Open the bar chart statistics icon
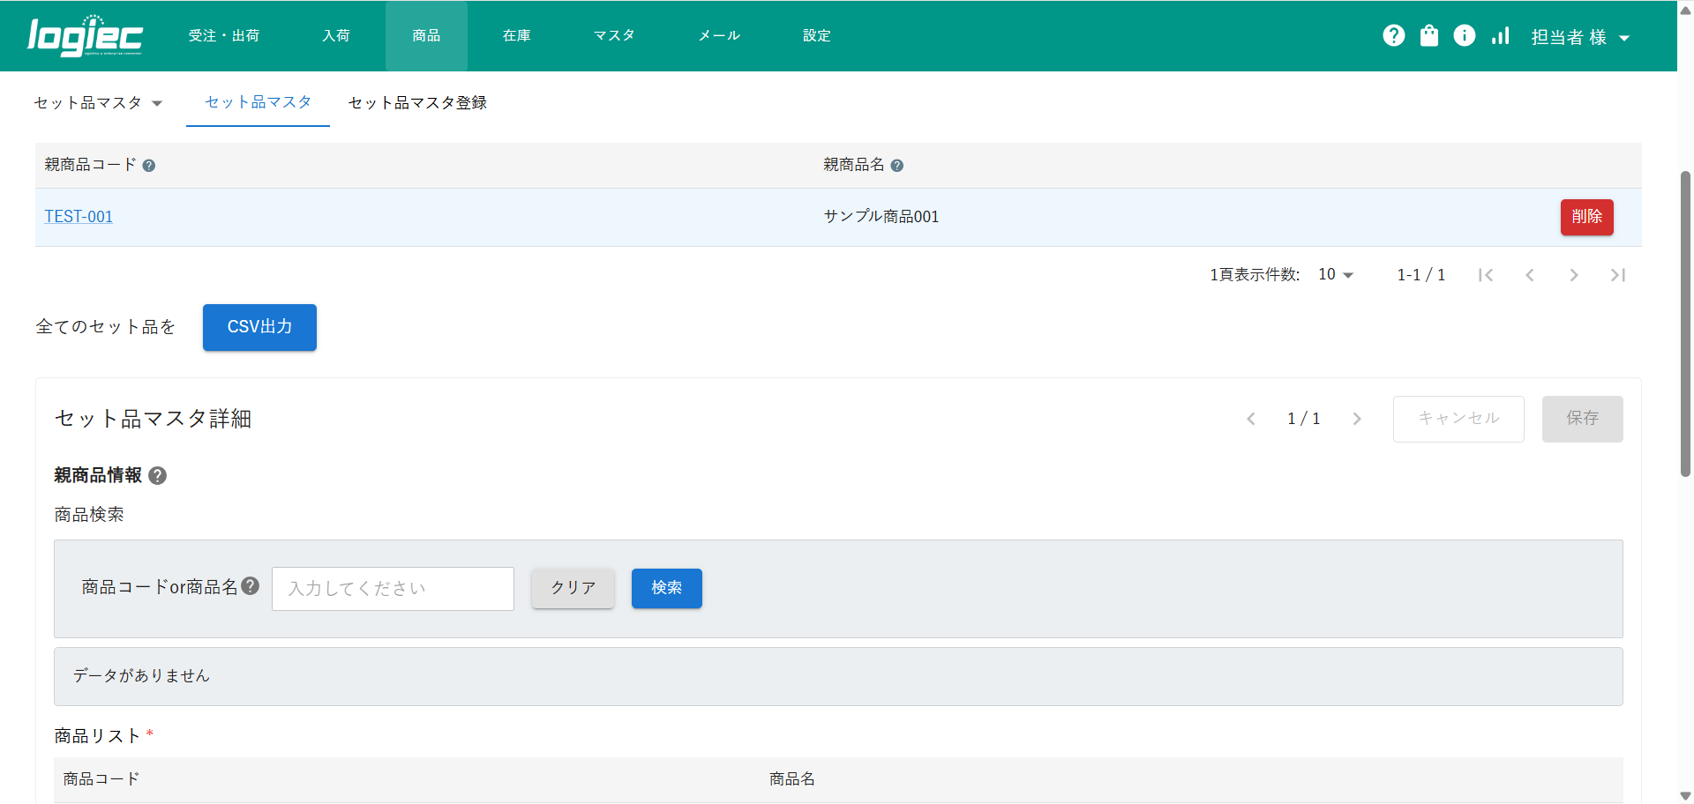Screen dimensions: 1694x804 (1500, 35)
